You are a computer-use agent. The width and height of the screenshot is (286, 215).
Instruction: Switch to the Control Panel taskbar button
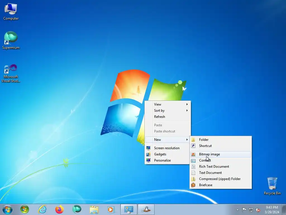click(x=128, y=209)
